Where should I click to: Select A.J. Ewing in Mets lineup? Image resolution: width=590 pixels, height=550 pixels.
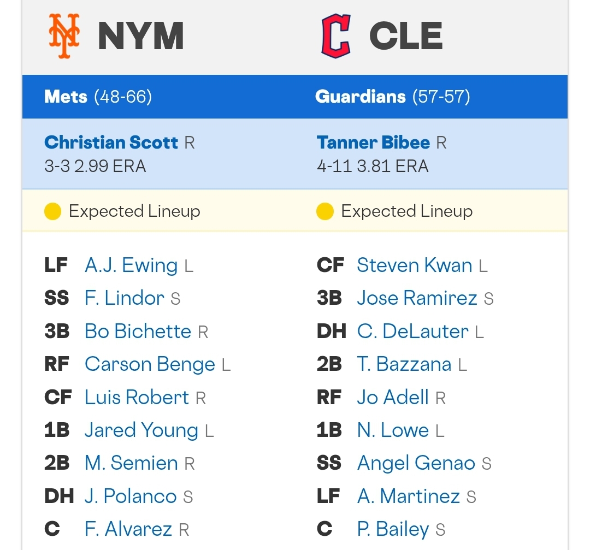[131, 265]
